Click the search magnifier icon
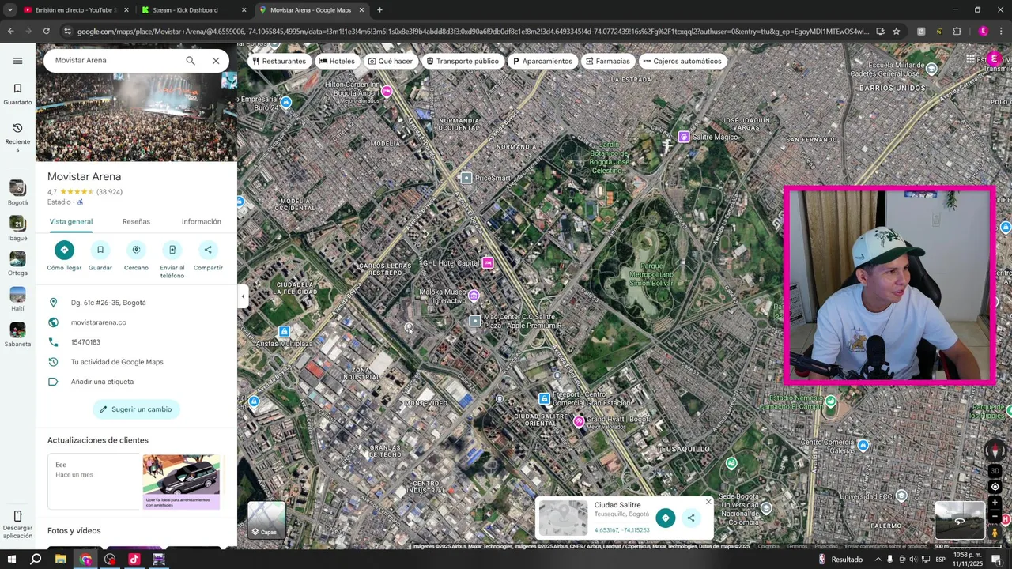 [191, 60]
